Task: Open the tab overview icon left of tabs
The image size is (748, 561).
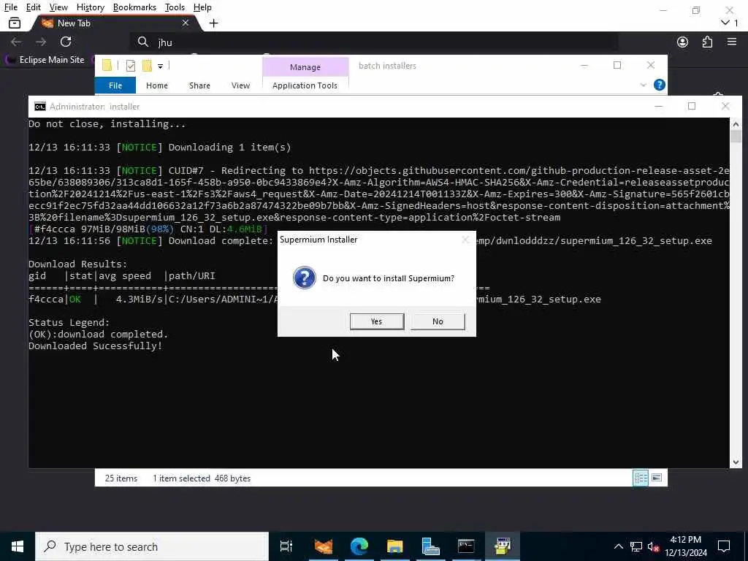Action: coord(15,23)
